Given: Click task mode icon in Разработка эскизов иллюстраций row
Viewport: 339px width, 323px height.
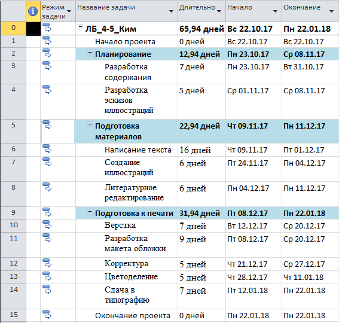Looking at the screenshot, I should (47, 90).
